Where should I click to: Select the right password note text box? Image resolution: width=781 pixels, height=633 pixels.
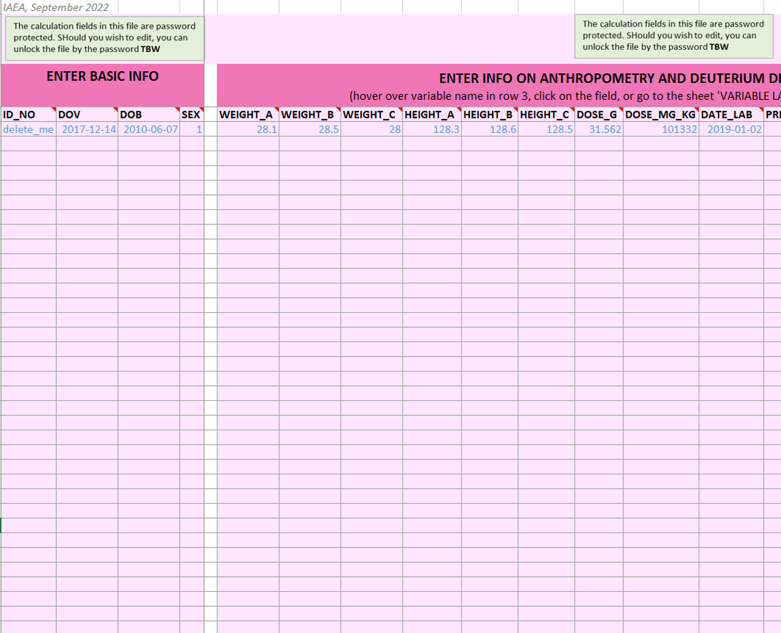pyautogui.click(x=673, y=36)
